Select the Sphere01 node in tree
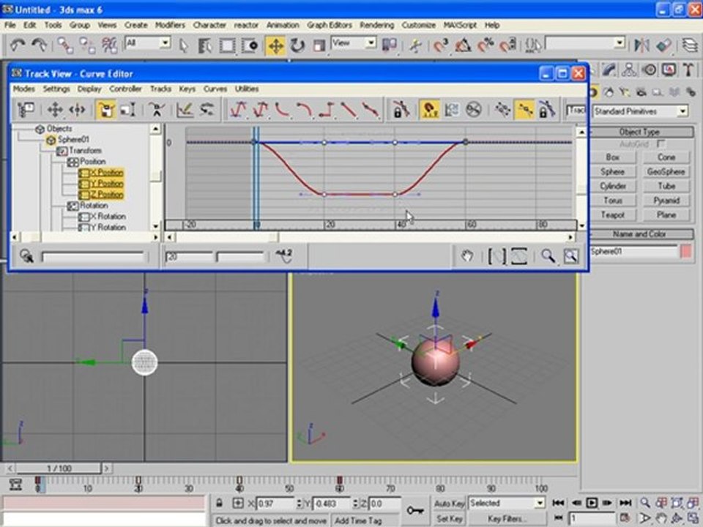Screen dimensions: 703x527 click(73, 139)
